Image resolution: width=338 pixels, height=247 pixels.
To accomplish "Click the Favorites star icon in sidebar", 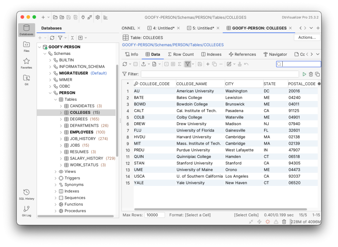I will click(26, 63).
